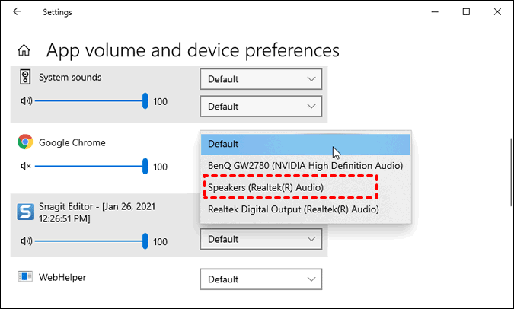This screenshot has height=309, width=514.
Task: Open System sounds output device dropdown
Action: click(x=260, y=79)
